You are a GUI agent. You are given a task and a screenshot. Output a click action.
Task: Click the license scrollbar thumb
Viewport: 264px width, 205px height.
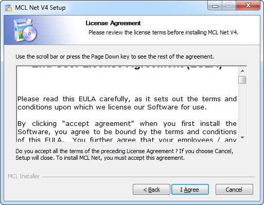242,80
